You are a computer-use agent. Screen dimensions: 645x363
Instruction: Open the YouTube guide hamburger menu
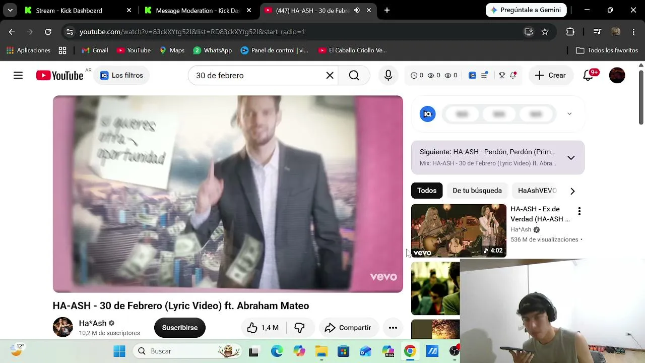18,75
